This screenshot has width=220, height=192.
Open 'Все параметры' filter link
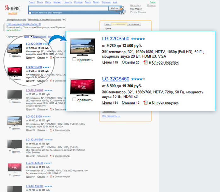[111, 116]
